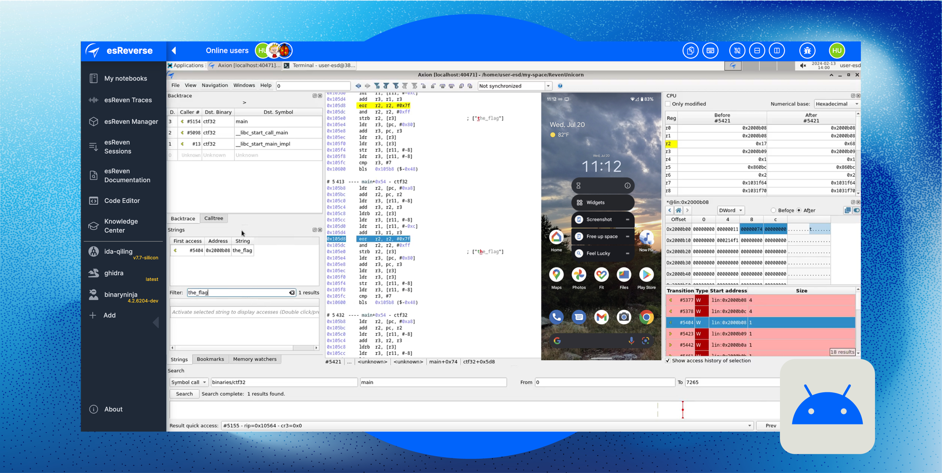
Task: Go to the memory view home address
Action: [x=678, y=210]
